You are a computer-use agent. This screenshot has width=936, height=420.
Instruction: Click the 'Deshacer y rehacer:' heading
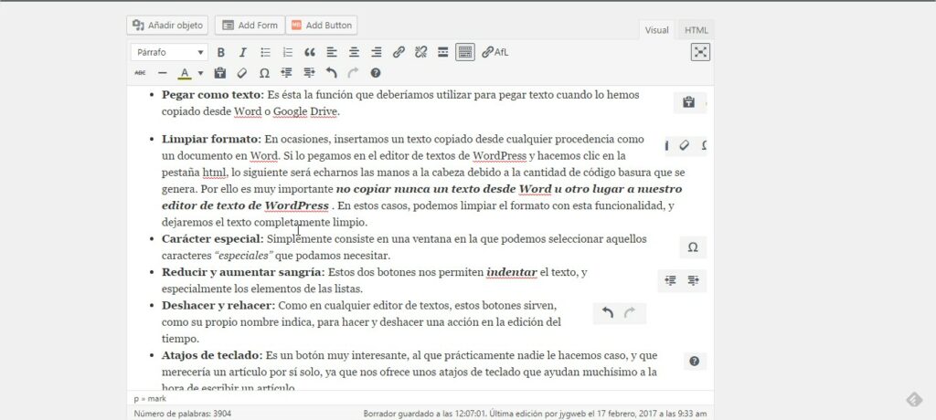coord(218,306)
